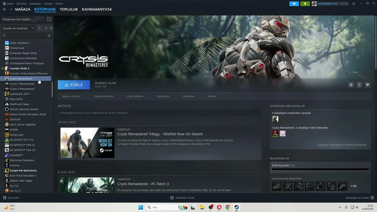The width and height of the screenshot is (377, 212).
Task: Click Oynayan Arkadaşların Tümünü Görüntüle
Action: click(x=342, y=145)
